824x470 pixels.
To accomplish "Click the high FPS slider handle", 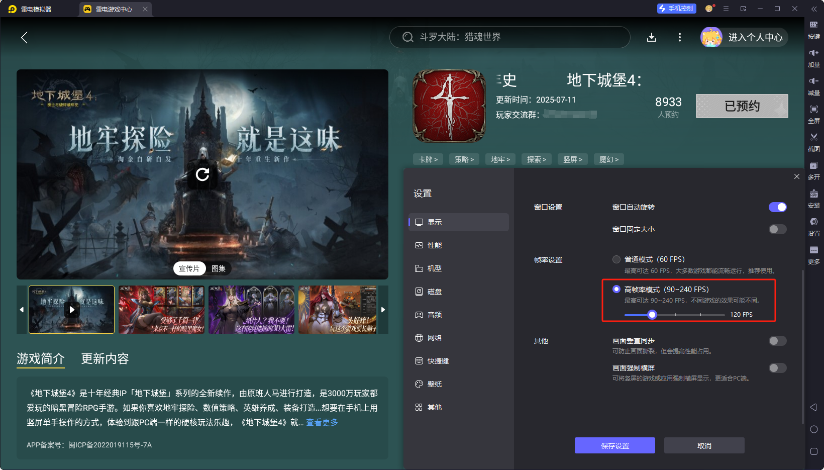I will pyautogui.click(x=652, y=315).
